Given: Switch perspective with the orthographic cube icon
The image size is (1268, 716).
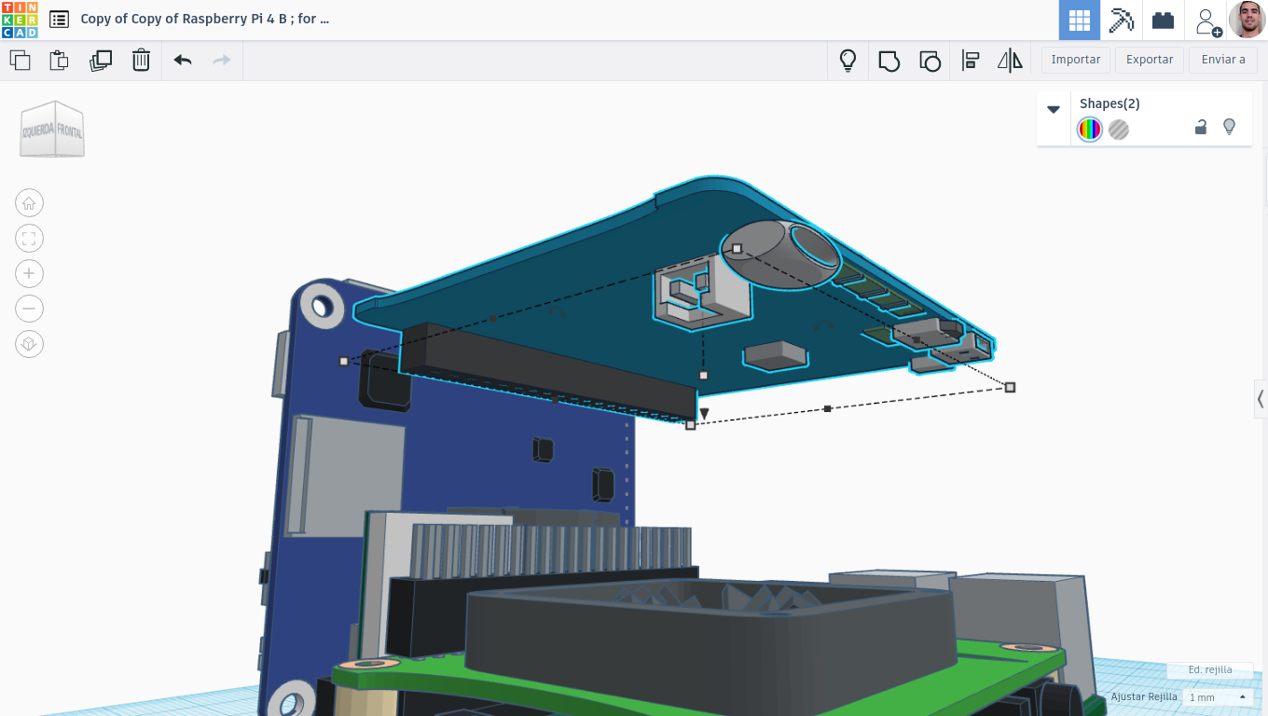Looking at the screenshot, I should tap(30, 344).
